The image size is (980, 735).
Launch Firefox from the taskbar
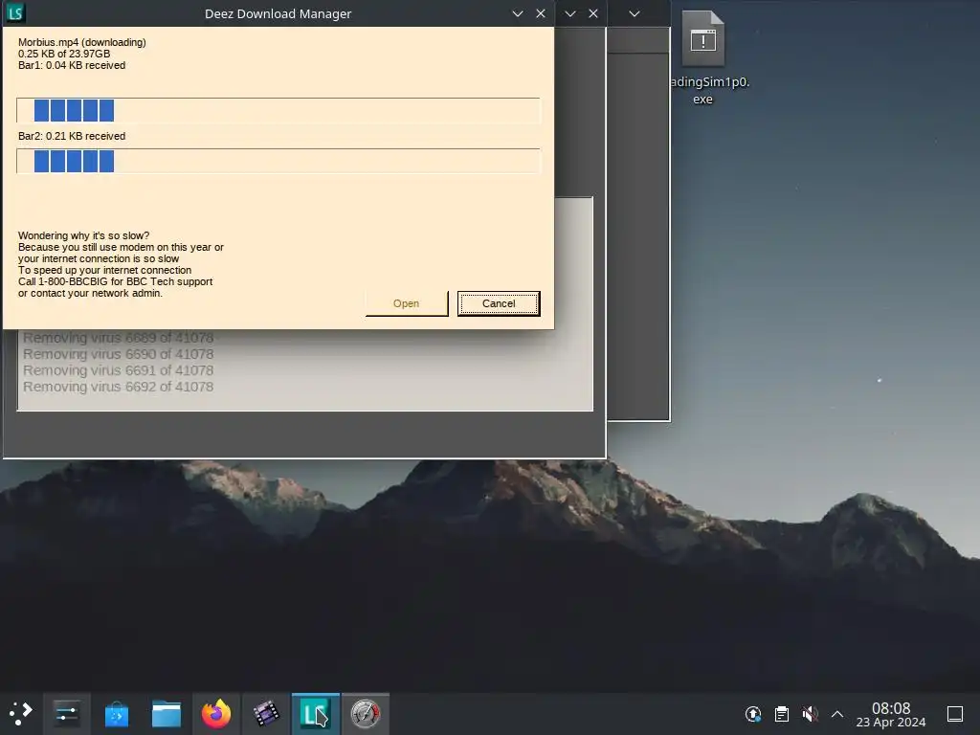click(x=216, y=714)
